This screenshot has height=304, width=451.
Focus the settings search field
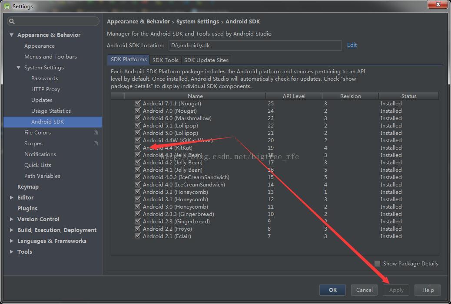pyautogui.click(x=53, y=21)
